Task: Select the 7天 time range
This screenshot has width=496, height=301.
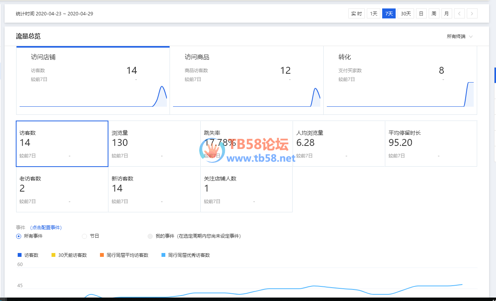Action: [389, 14]
